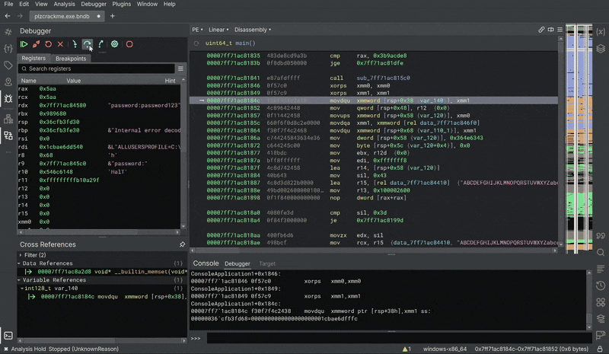Toggle the sync link icon in view header

pyautogui.click(x=542, y=30)
